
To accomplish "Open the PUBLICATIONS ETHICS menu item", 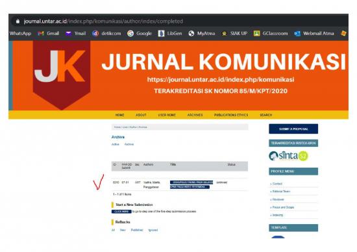I will [x=231, y=115].
